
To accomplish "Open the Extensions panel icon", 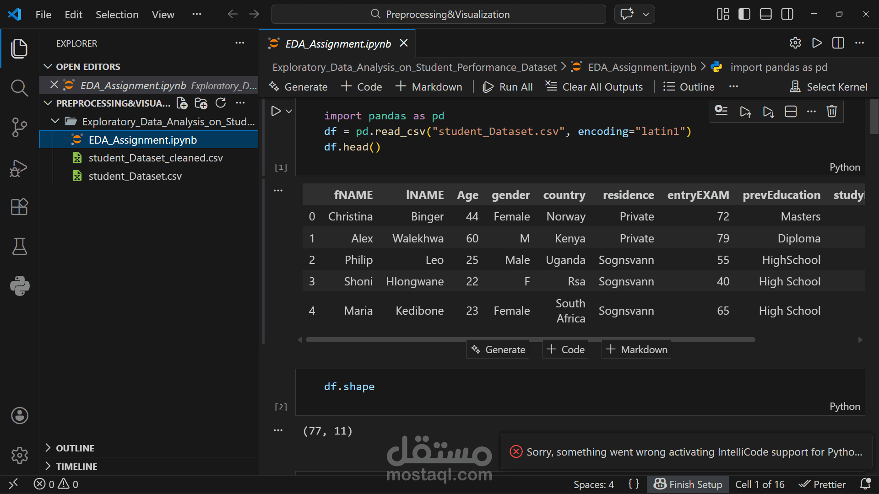I will tap(19, 207).
